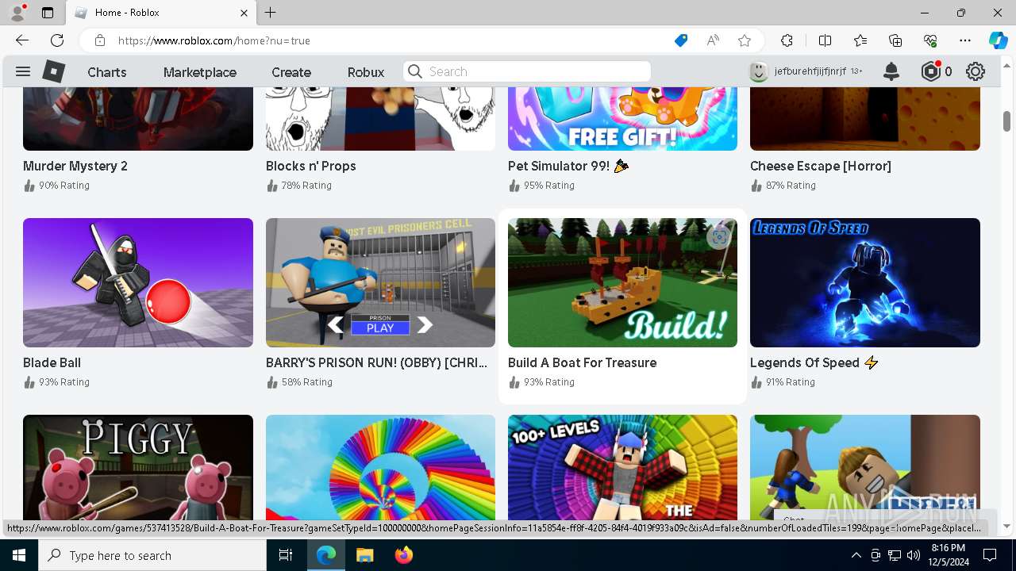Image resolution: width=1016 pixels, height=571 pixels.
Task: Open the Copilot sidebar
Action: [x=998, y=40]
